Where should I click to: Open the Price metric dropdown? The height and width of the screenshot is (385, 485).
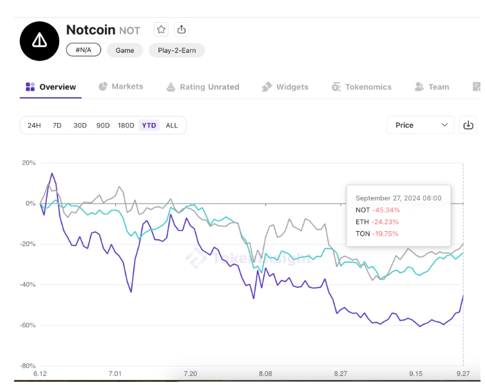(421, 125)
